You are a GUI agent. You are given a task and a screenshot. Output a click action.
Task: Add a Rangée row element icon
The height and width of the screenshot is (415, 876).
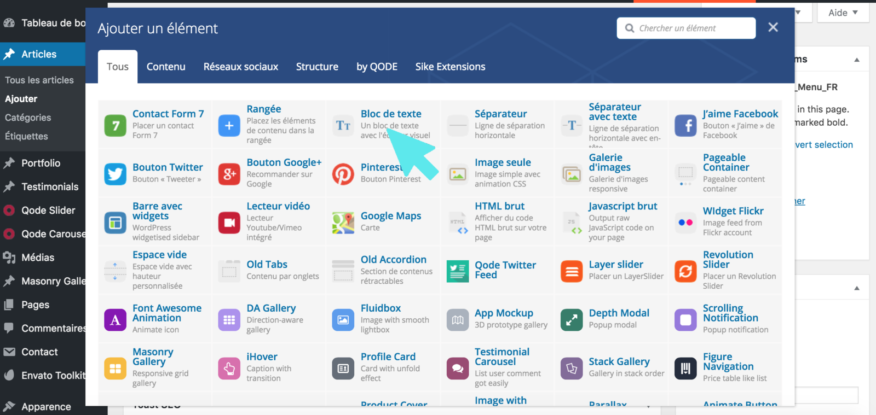229,126
